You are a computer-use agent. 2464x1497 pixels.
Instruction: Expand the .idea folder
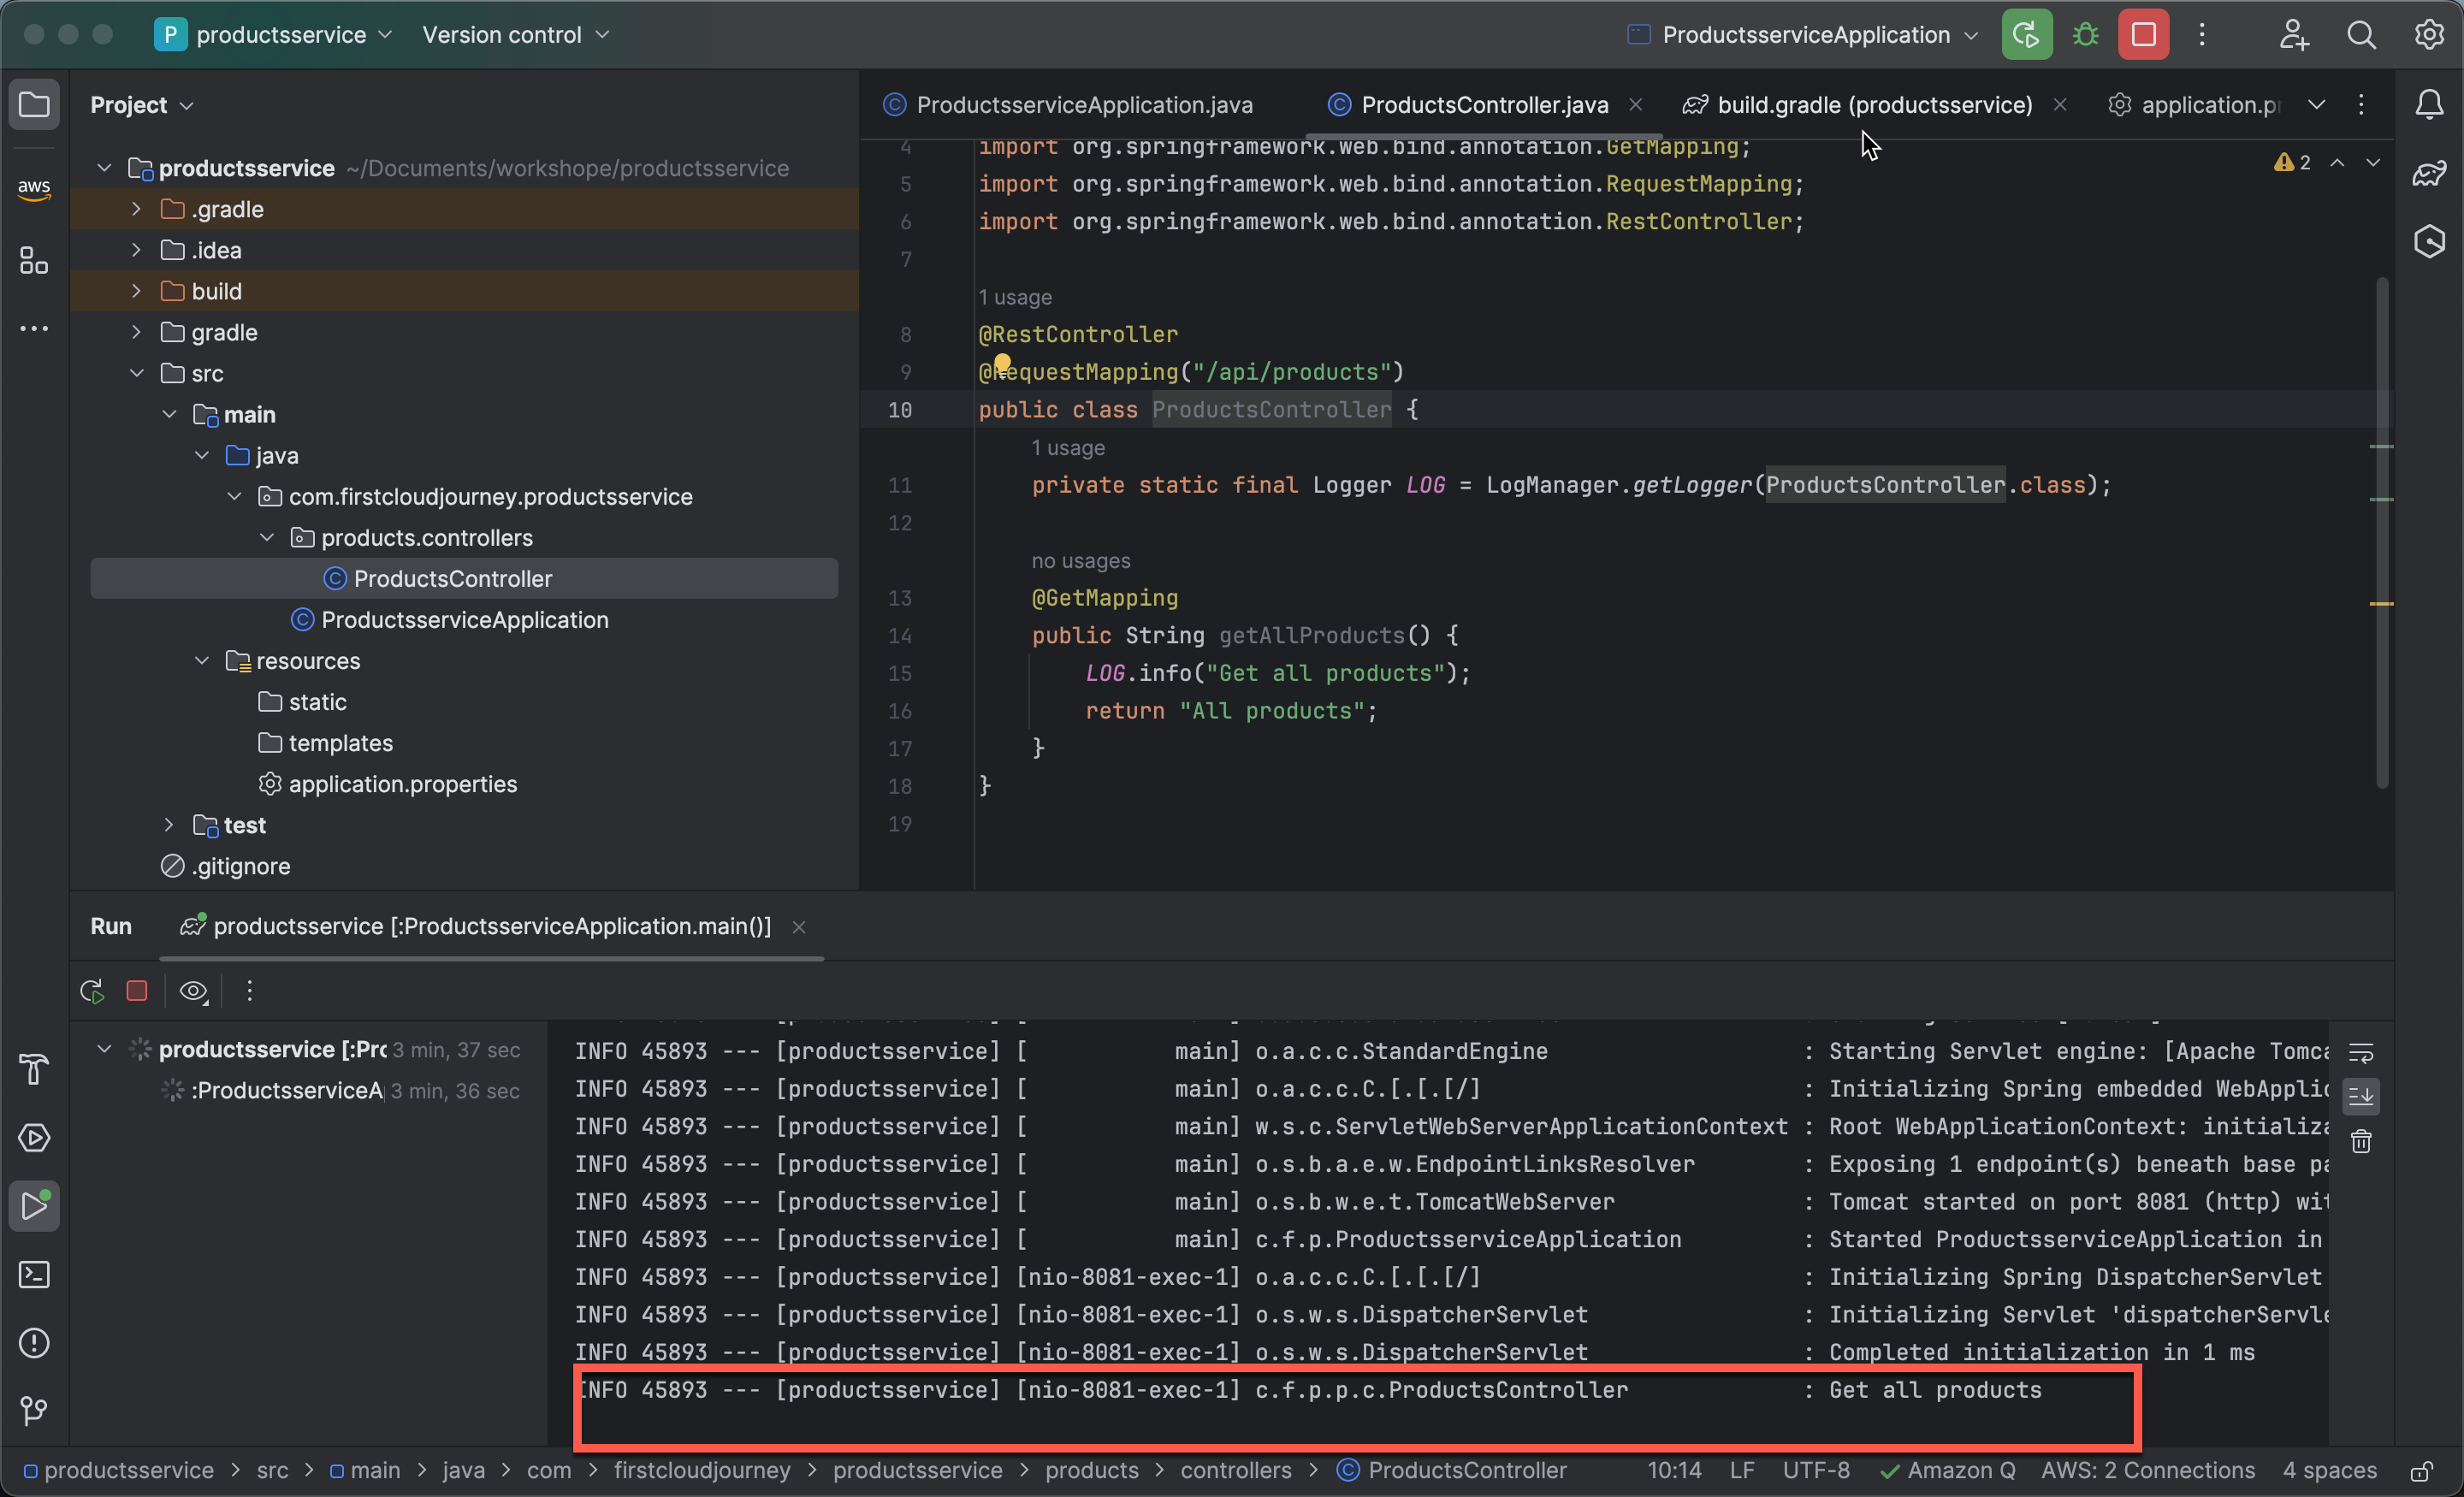pyautogui.click(x=137, y=249)
